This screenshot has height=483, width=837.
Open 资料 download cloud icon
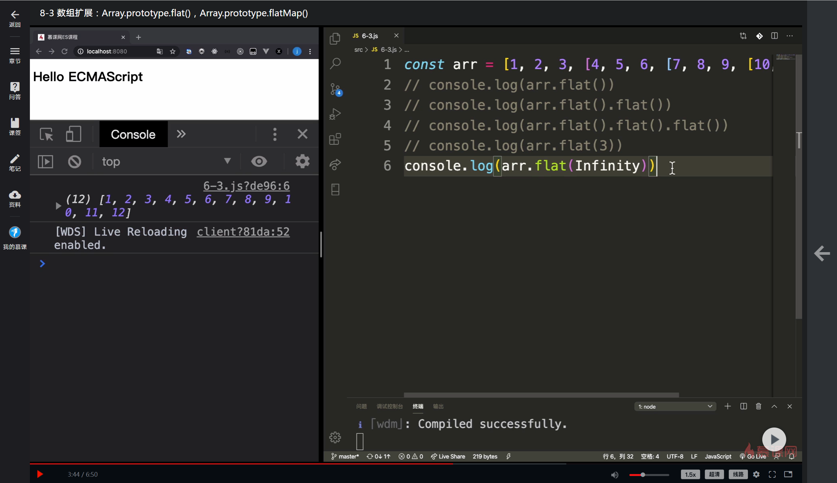click(x=15, y=195)
